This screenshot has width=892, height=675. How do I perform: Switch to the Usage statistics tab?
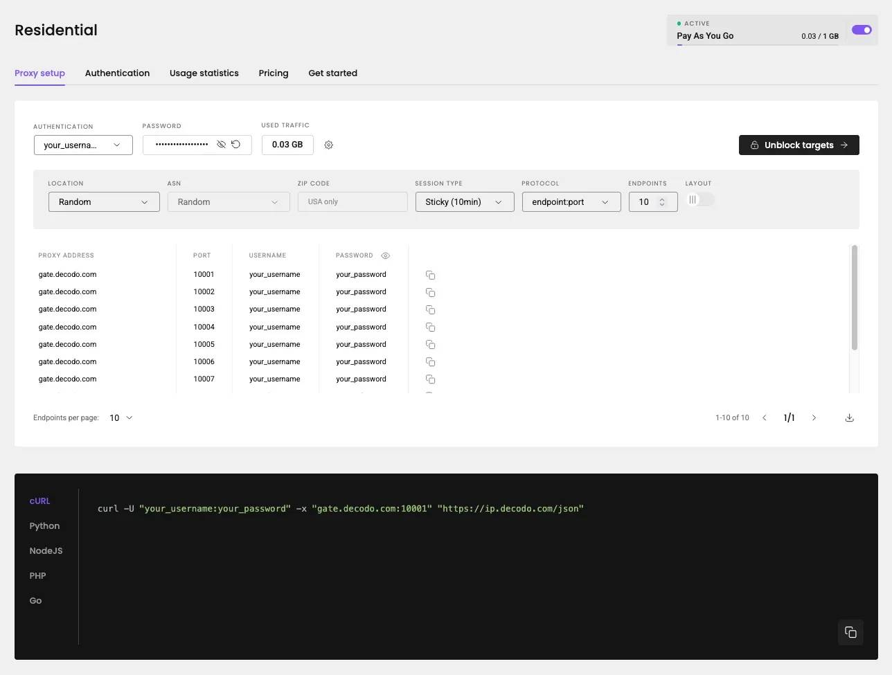pos(204,73)
